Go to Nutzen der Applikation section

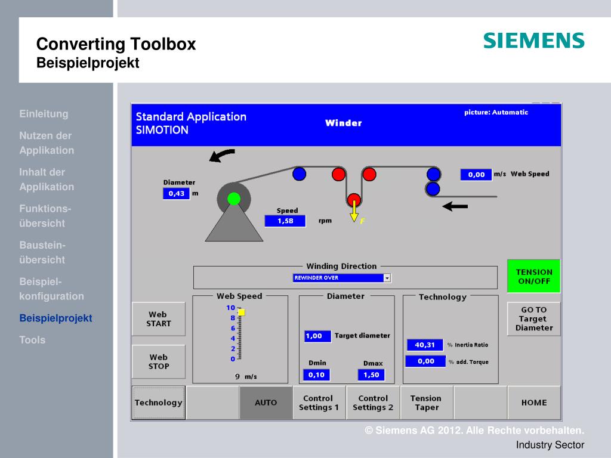coord(47,143)
